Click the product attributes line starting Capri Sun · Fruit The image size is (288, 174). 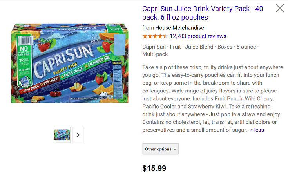tap(200, 51)
